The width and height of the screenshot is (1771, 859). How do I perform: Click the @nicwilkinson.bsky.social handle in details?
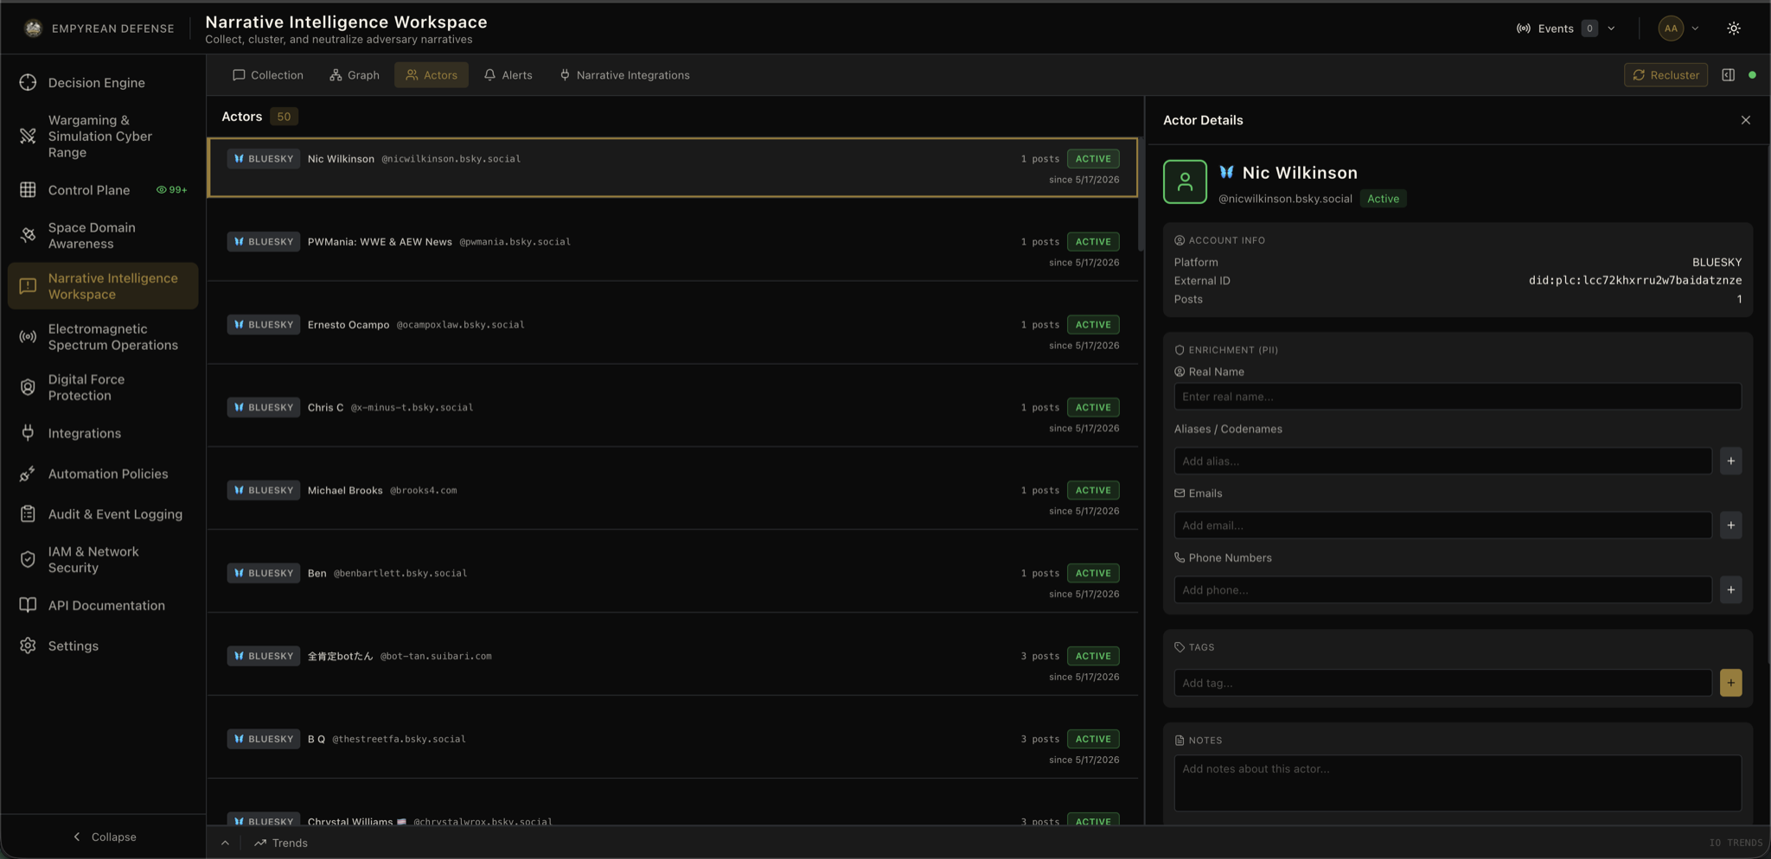(x=1285, y=199)
